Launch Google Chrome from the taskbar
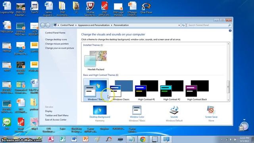Viewport: 254px width, 143px height. tap(143, 139)
